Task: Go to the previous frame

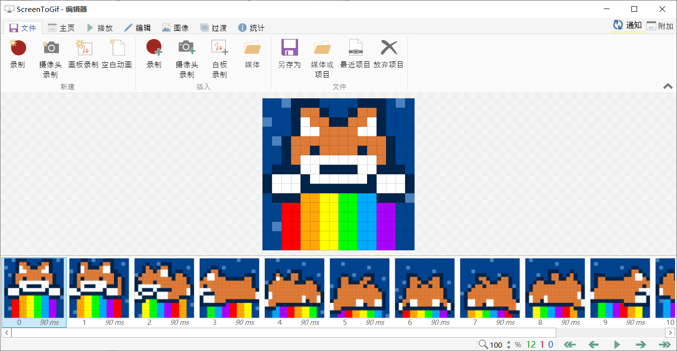Action: pyautogui.click(x=593, y=344)
